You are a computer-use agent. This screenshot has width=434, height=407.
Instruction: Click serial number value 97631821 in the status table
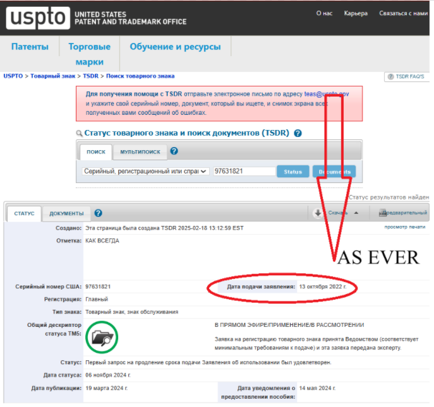pos(98,286)
